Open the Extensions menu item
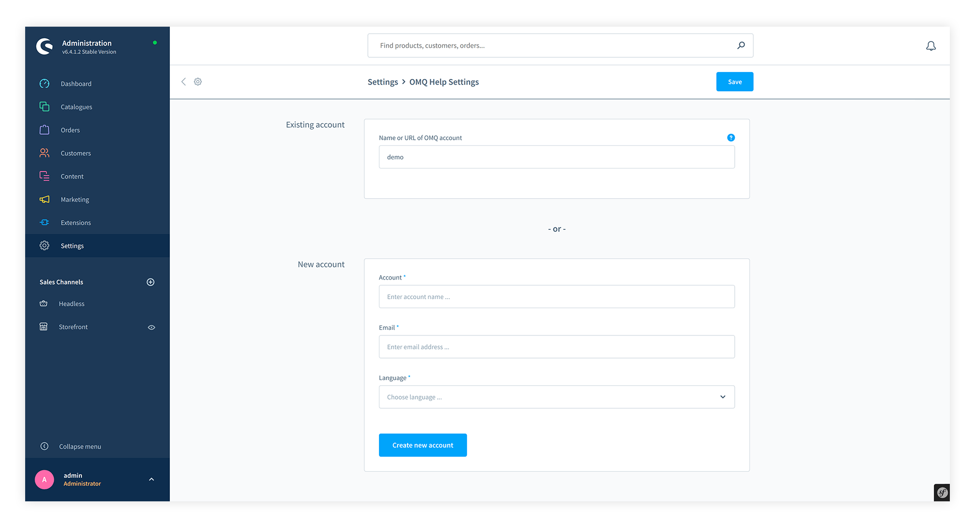Viewport: 975px width, 528px height. coord(97,222)
